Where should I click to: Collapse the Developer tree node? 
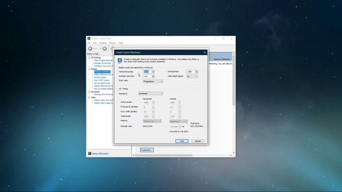click(x=89, y=92)
